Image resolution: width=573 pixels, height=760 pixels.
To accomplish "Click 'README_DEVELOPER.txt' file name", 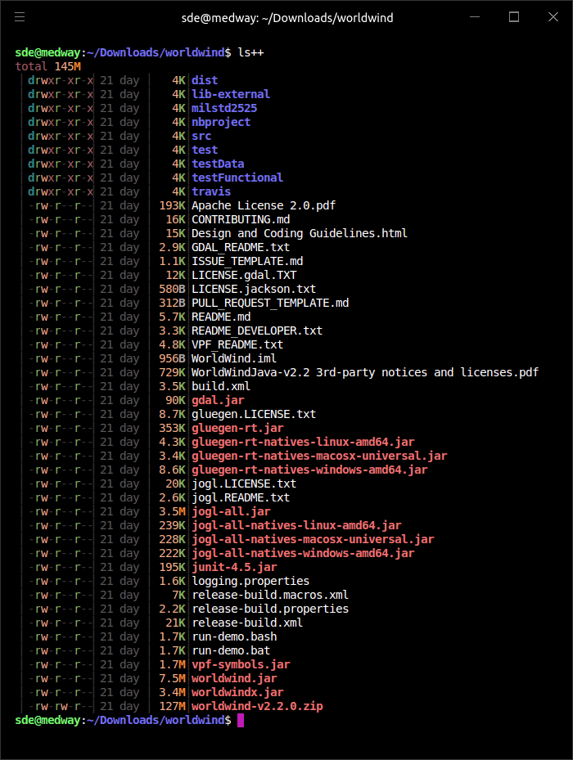I will 257,331.
